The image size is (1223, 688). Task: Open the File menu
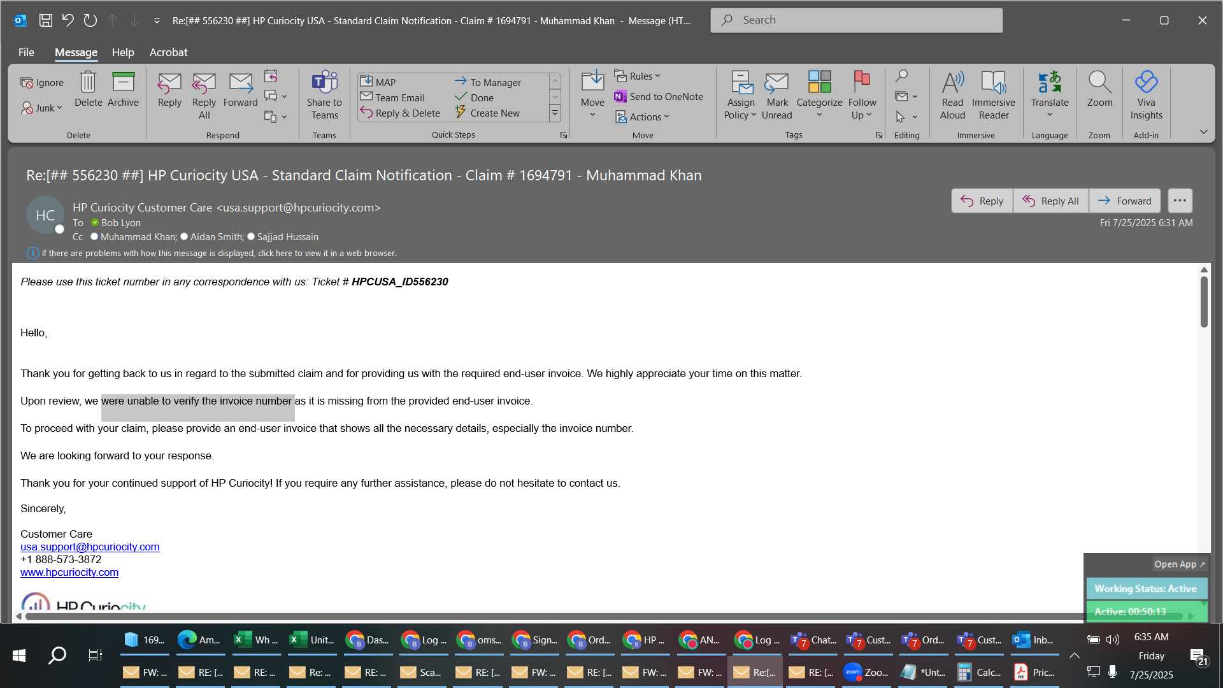(26, 52)
